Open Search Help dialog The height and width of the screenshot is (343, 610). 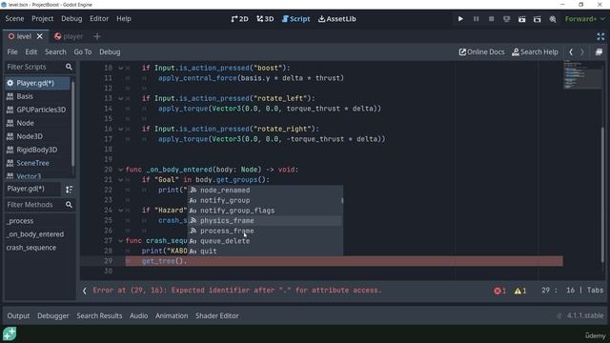pyautogui.click(x=536, y=51)
